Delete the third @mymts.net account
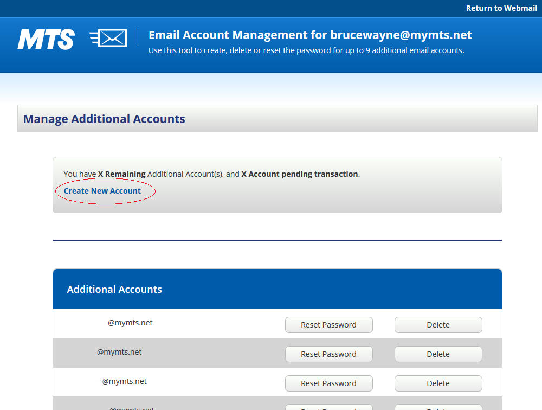 point(438,383)
